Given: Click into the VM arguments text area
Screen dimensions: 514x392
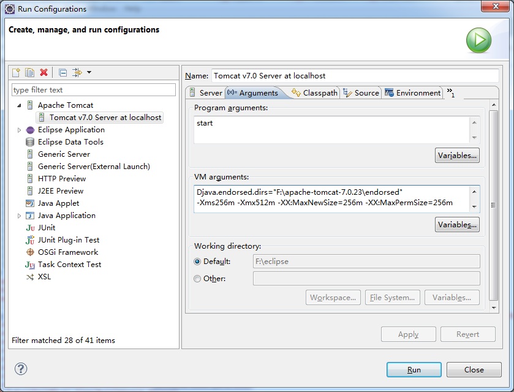Looking at the screenshot, I should coord(331,199).
